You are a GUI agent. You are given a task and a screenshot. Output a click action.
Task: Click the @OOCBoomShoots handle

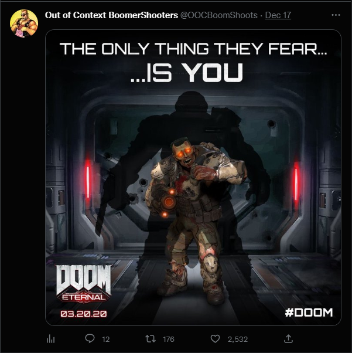[x=219, y=15]
